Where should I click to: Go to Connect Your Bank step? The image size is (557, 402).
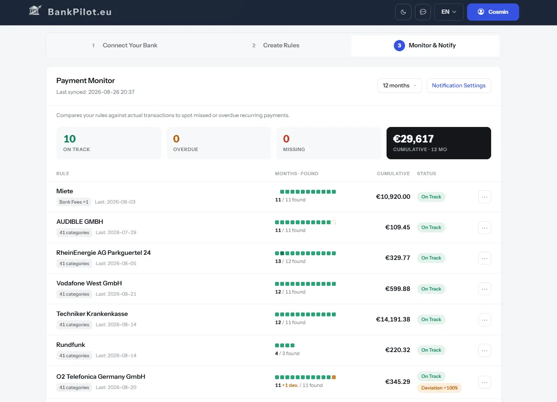[x=124, y=45]
